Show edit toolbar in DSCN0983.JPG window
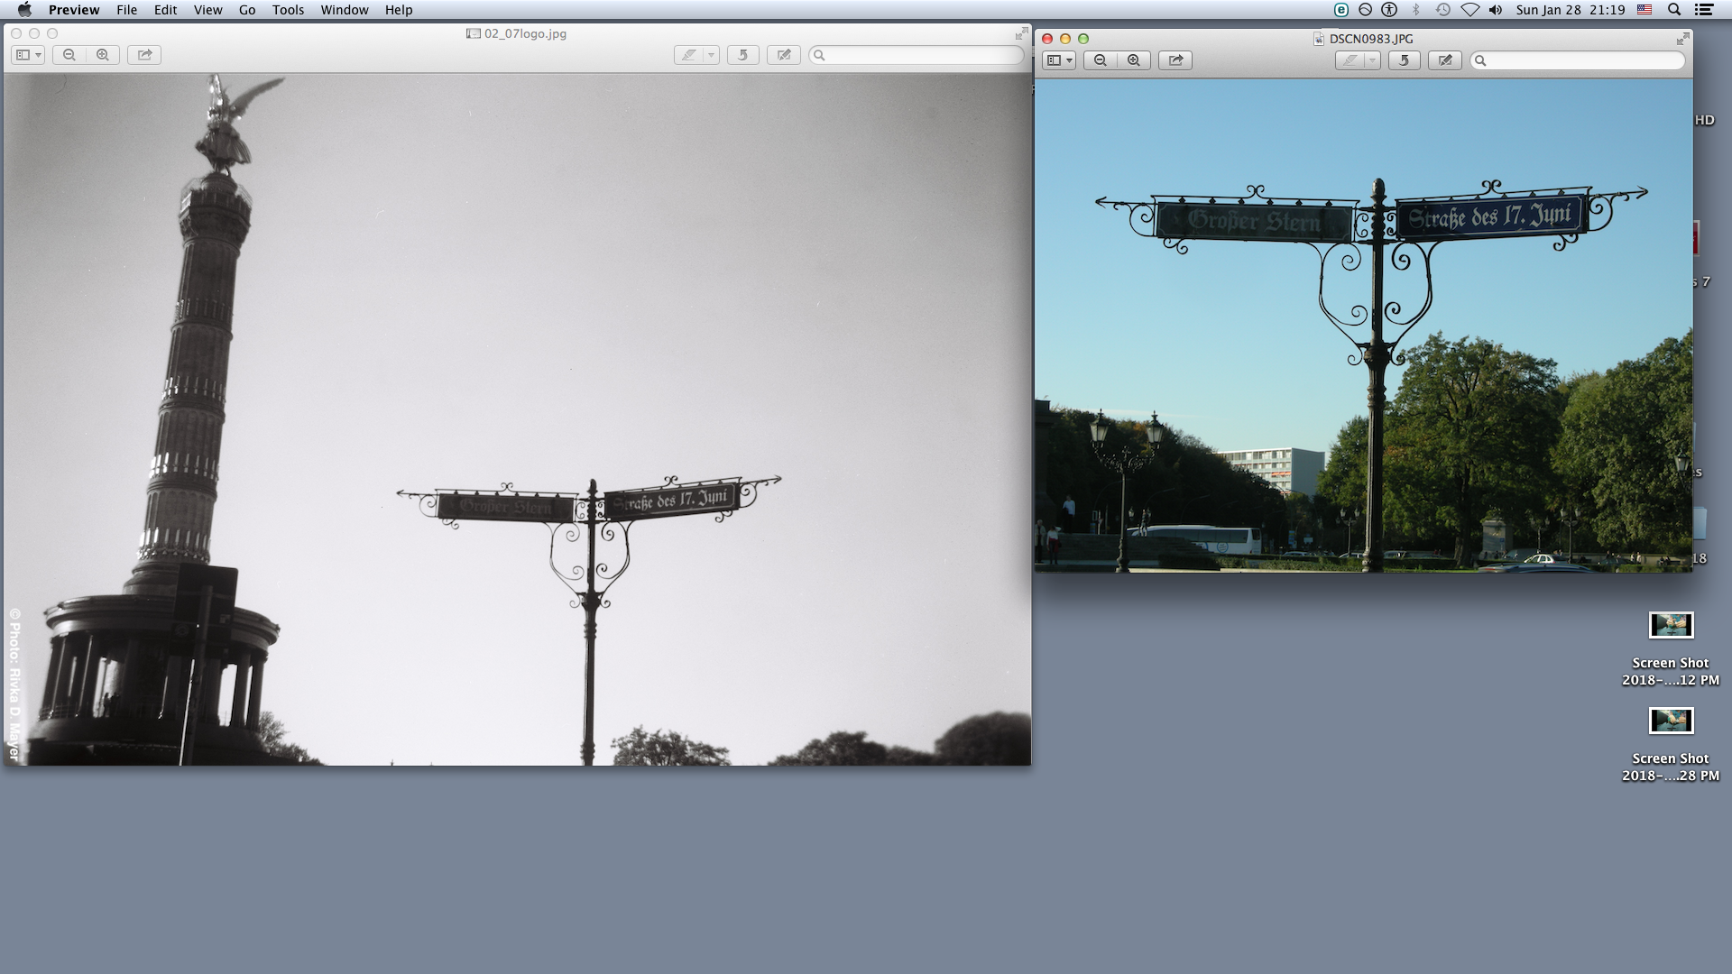The width and height of the screenshot is (1732, 974). point(1444,60)
